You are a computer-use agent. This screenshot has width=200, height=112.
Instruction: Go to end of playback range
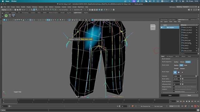pos(198,101)
